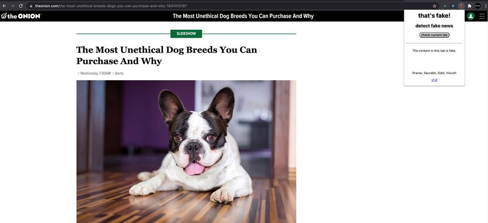Open the Alerts category link

[x=119, y=74]
